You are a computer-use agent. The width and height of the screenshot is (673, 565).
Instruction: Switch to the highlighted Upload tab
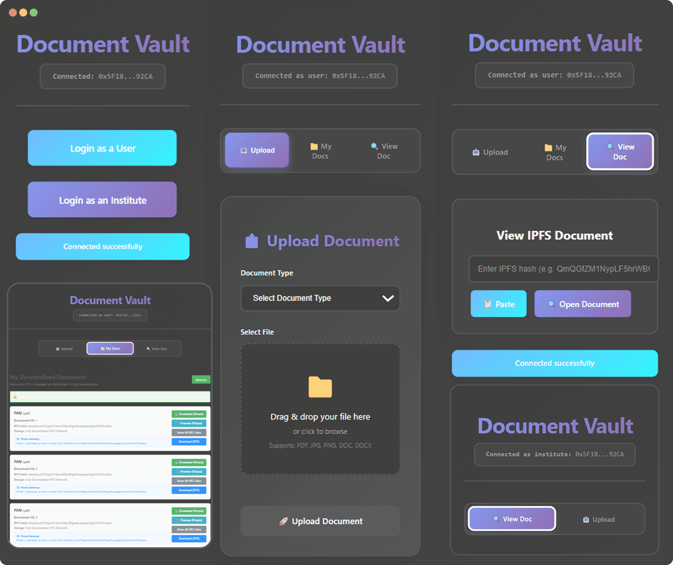pos(257,150)
